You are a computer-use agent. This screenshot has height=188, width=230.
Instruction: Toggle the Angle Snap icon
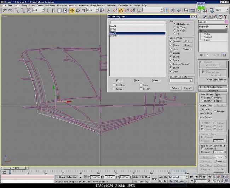(x=121, y=10)
